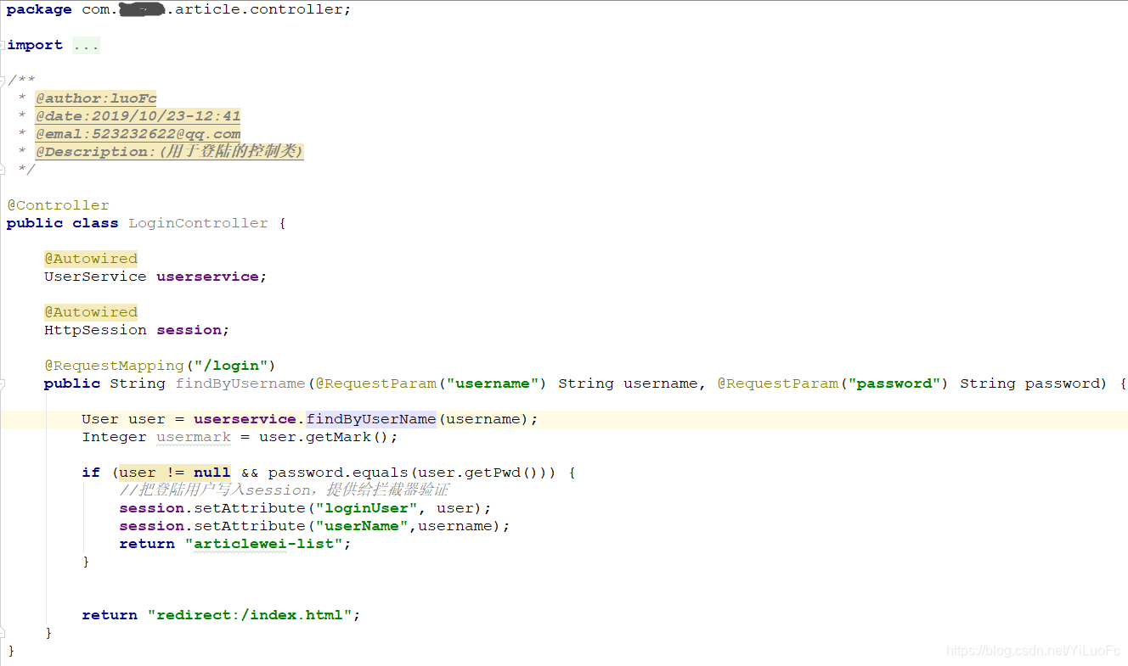
Task: Click the "userName" string literal
Action: coord(362,526)
